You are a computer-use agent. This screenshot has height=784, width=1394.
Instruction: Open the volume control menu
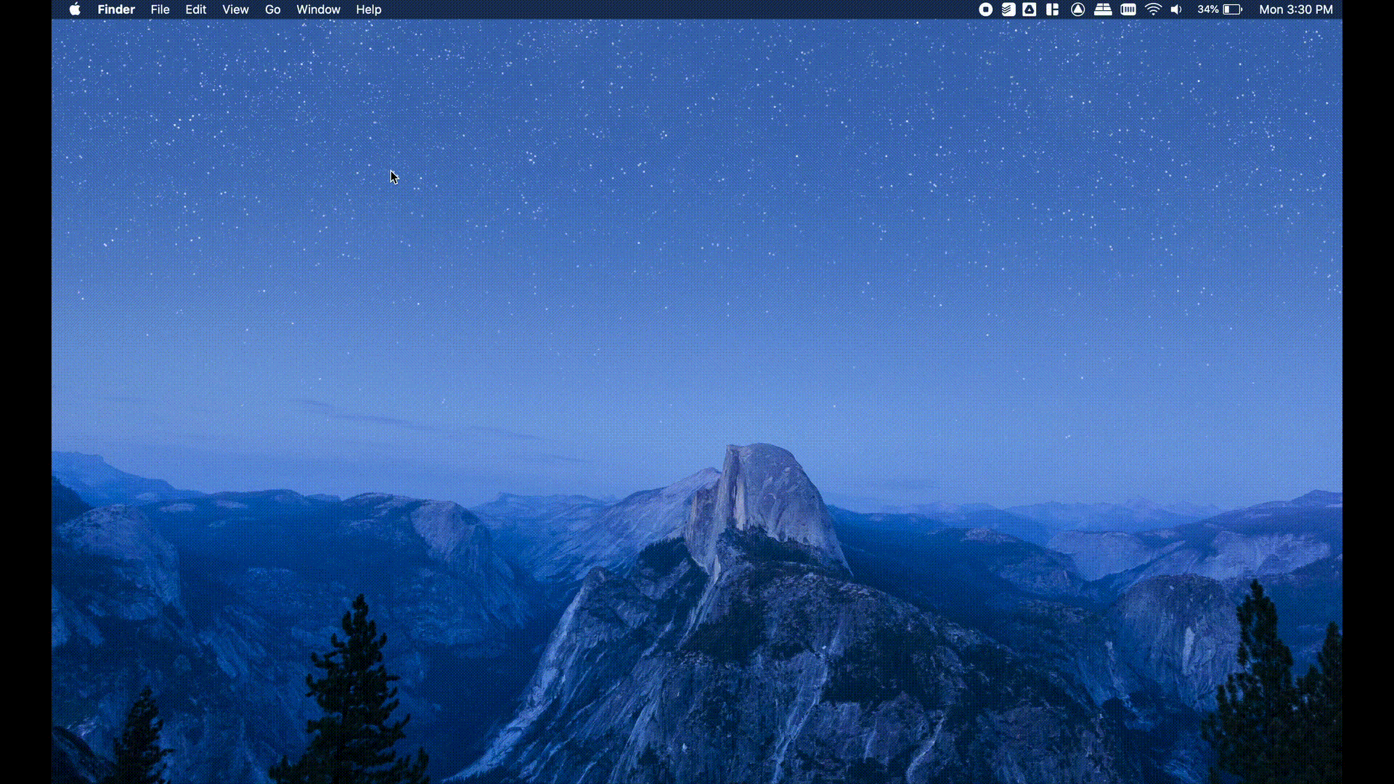[x=1176, y=9]
